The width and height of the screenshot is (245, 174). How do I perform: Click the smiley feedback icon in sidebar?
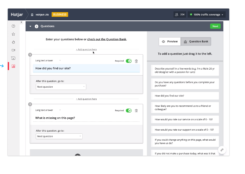tap(13, 58)
